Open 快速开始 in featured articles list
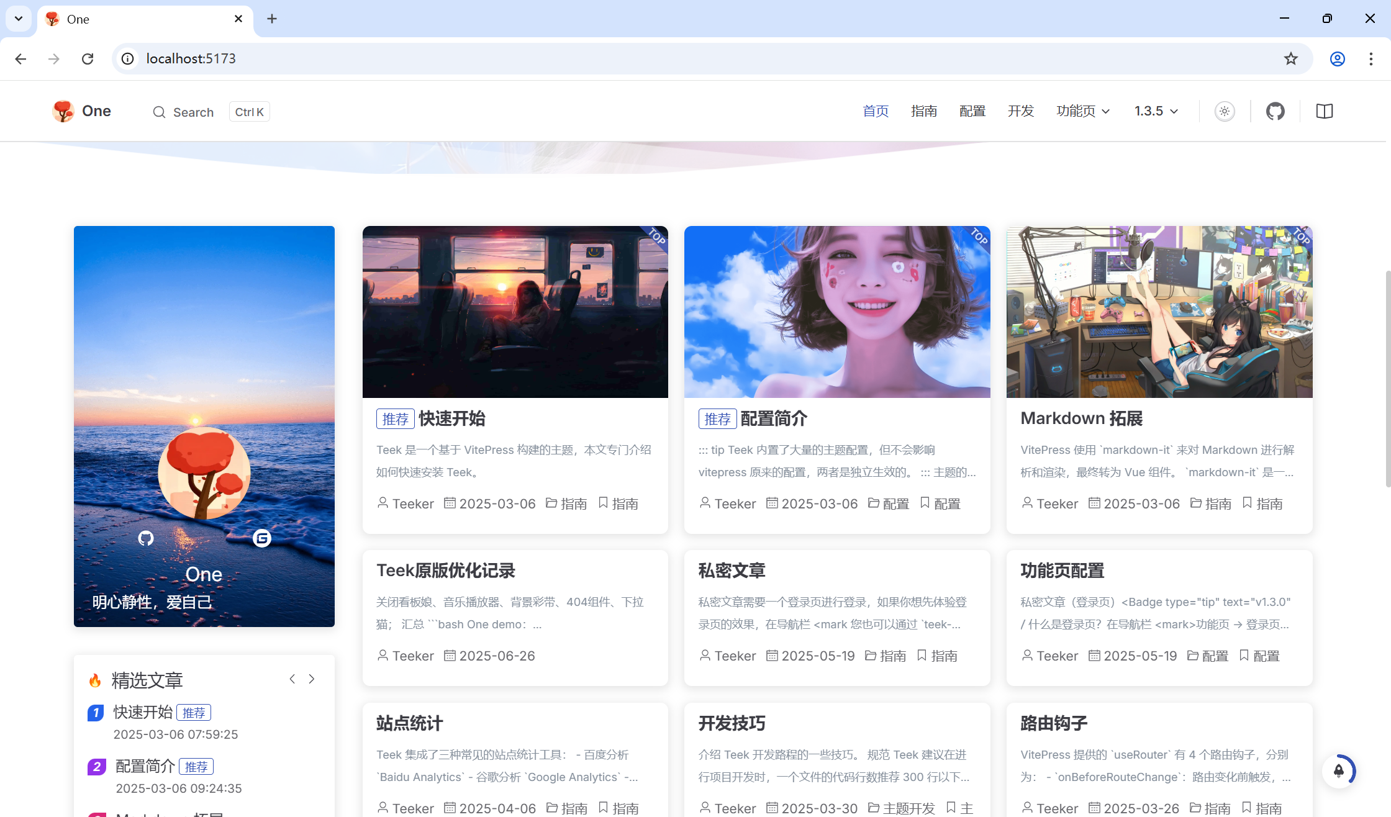 (x=143, y=712)
